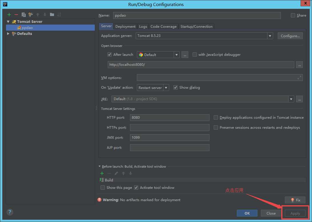Uncheck the After launch checkbox
Image resolution: width=312 pixels, height=222 pixels.
tap(109, 54)
